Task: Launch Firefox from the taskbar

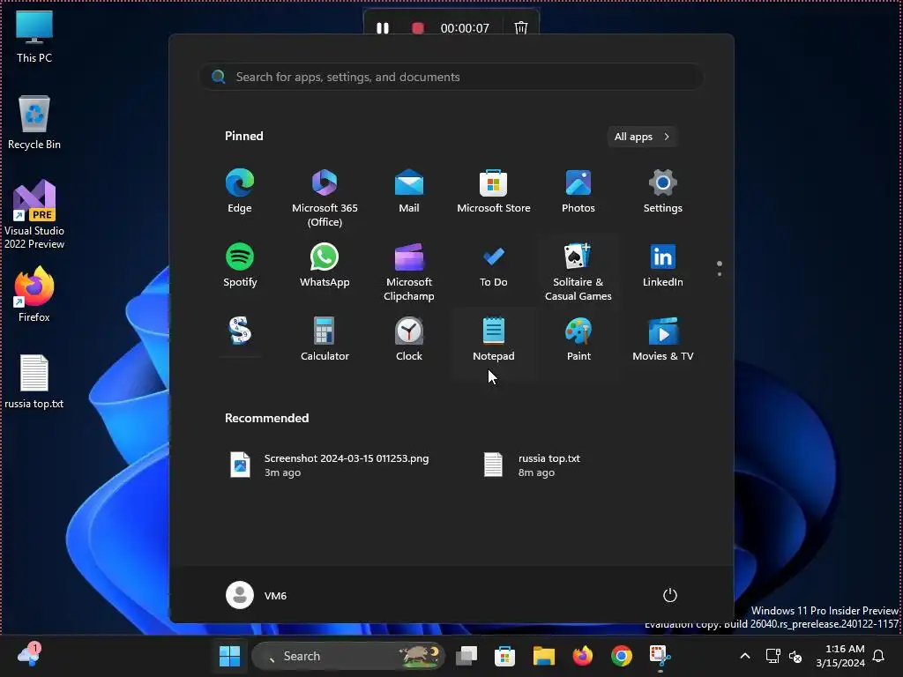Action: pyautogui.click(x=583, y=656)
